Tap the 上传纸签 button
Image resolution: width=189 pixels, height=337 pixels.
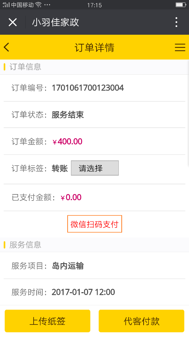47,321
